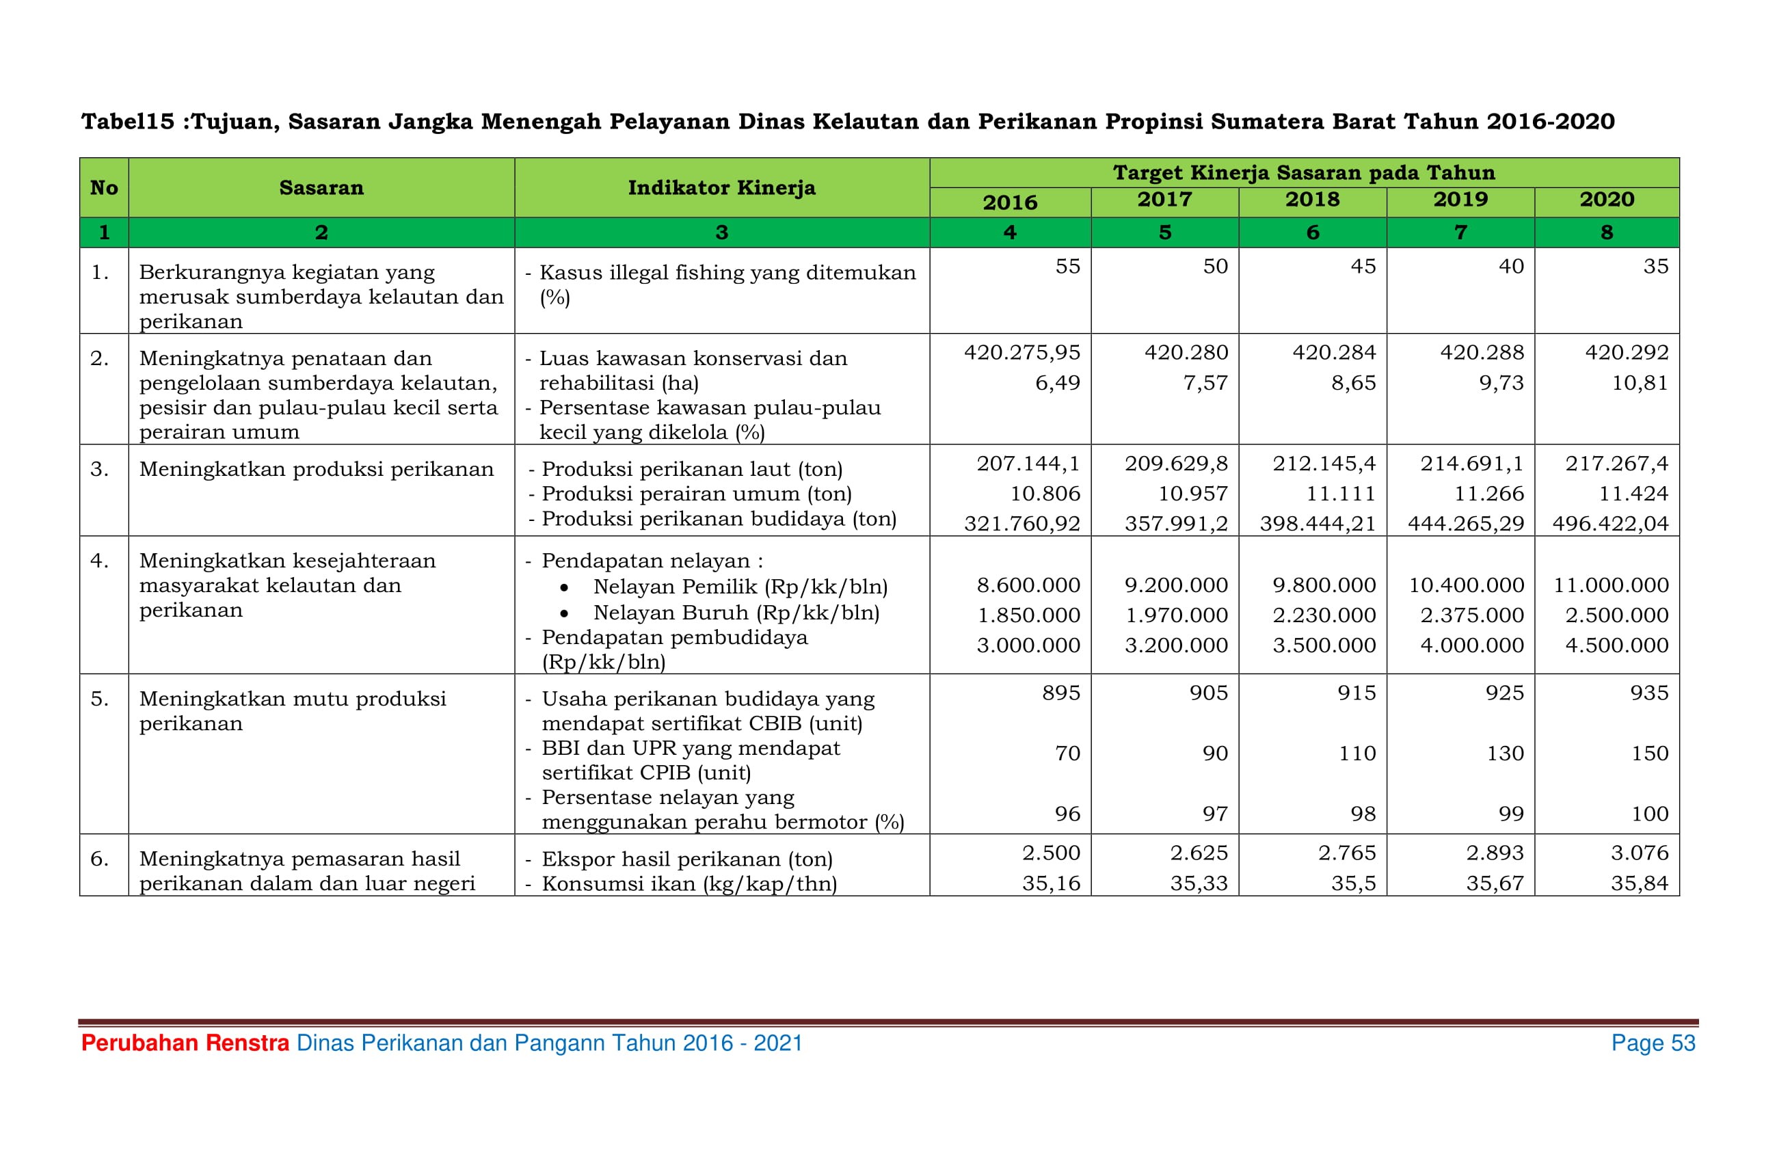Screen dimensions: 1777x1163
Task: Select 'Pendapatan pembudidaya' line
Action: [666, 650]
